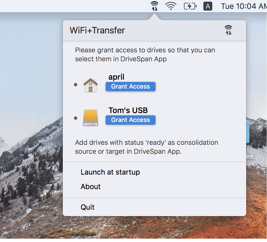Grant access to Tom's USB
Image resolution: width=267 pixels, height=242 pixels.
click(x=130, y=120)
